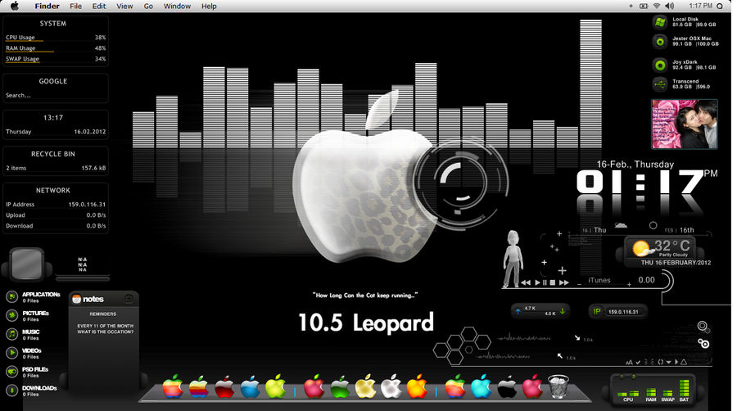Open the Finder menu
This screenshot has height=411, width=737.
point(47,6)
